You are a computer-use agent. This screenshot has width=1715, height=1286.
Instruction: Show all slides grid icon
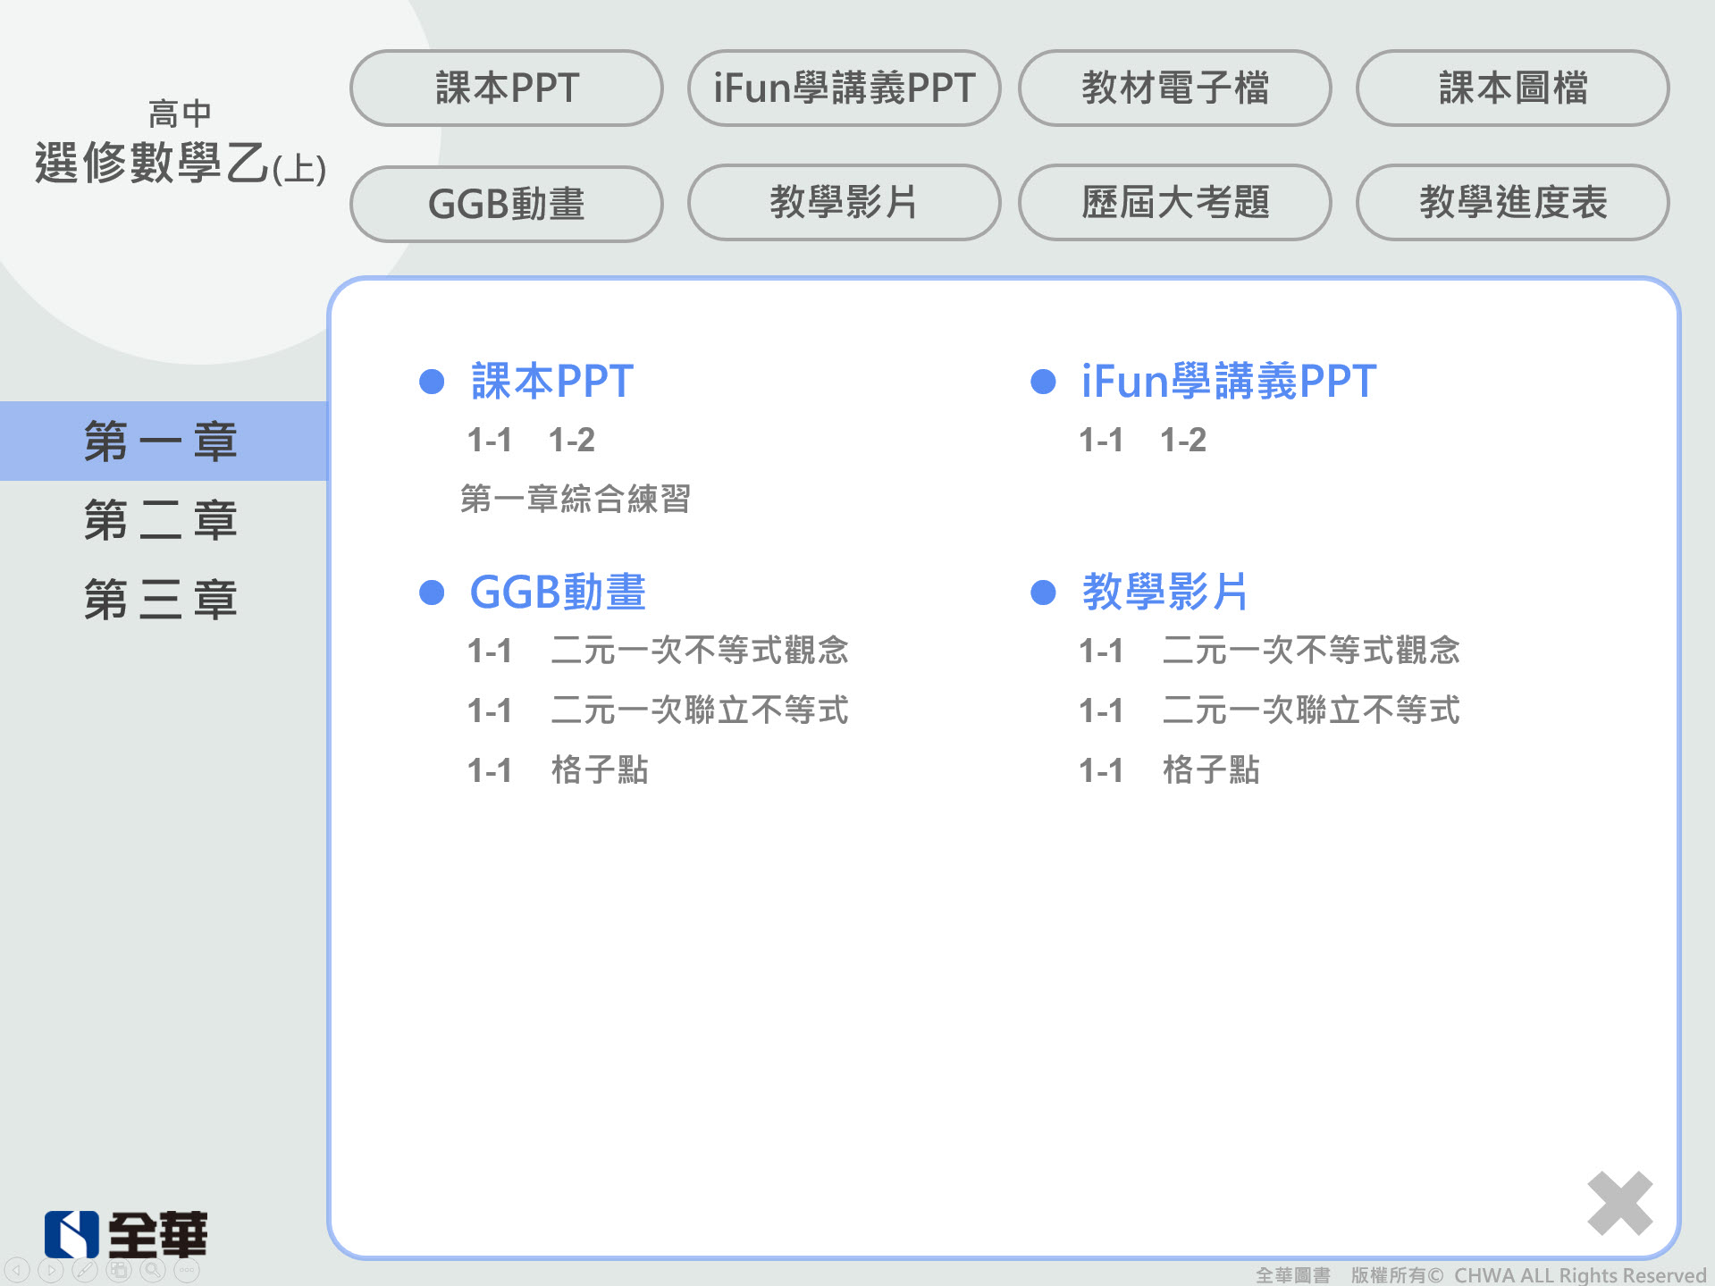tap(119, 1270)
